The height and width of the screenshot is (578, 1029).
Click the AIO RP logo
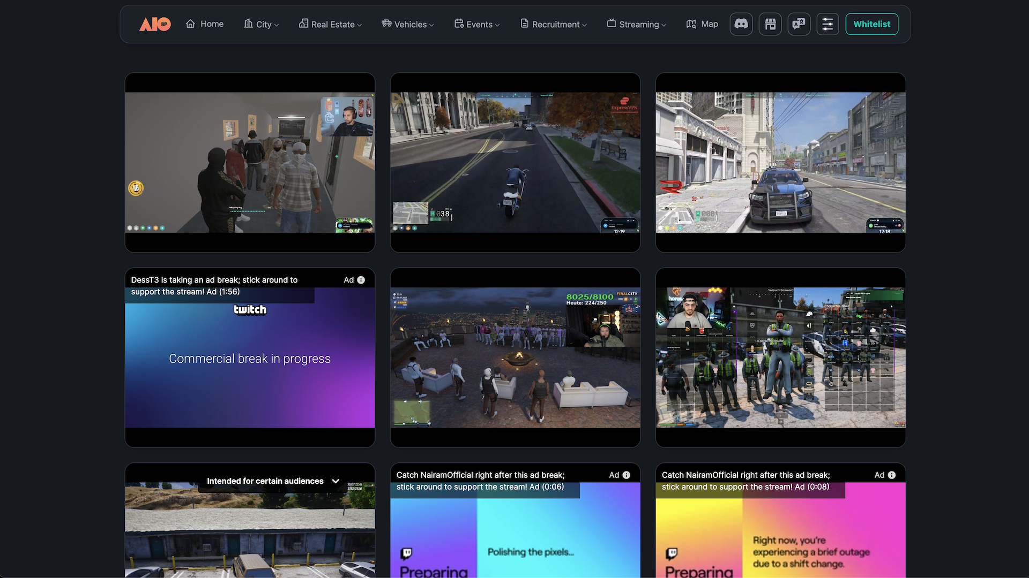(155, 24)
